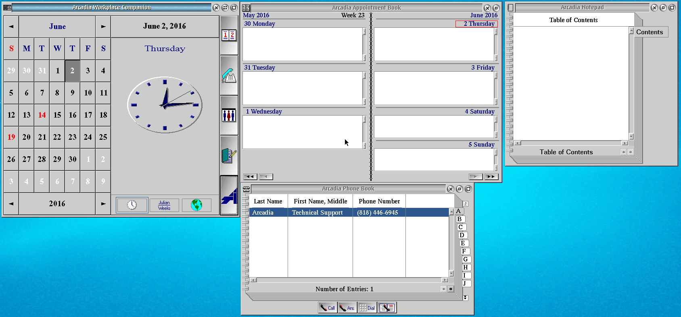This screenshot has width=681, height=317.
Task: Select the I letter tab
Action: (x=466, y=276)
